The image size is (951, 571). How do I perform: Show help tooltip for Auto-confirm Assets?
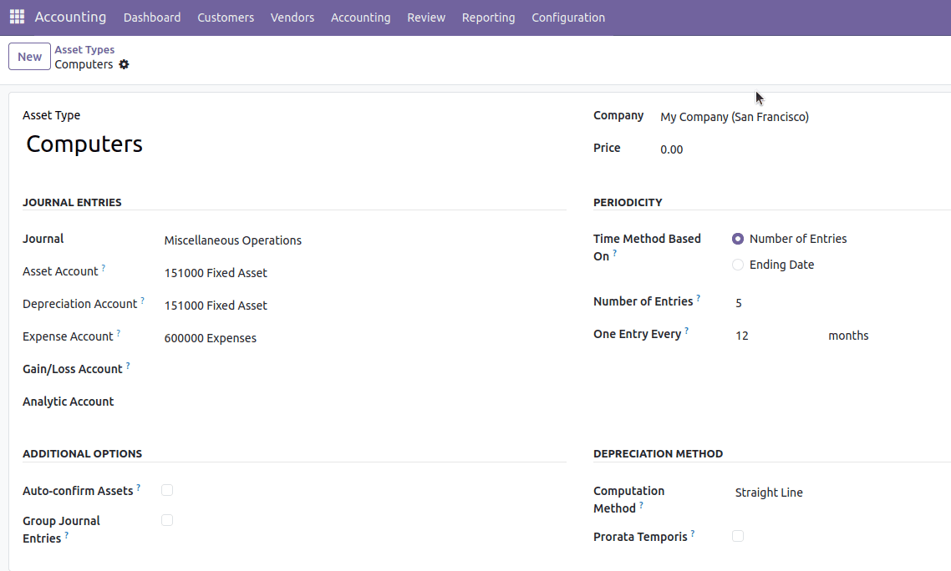[138, 488]
